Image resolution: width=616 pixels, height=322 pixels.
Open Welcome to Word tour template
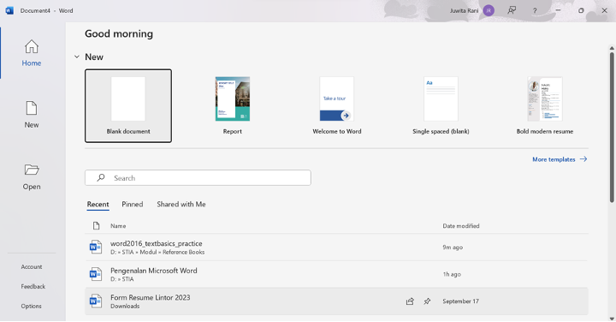pyautogui.click(x=337, y=105)
